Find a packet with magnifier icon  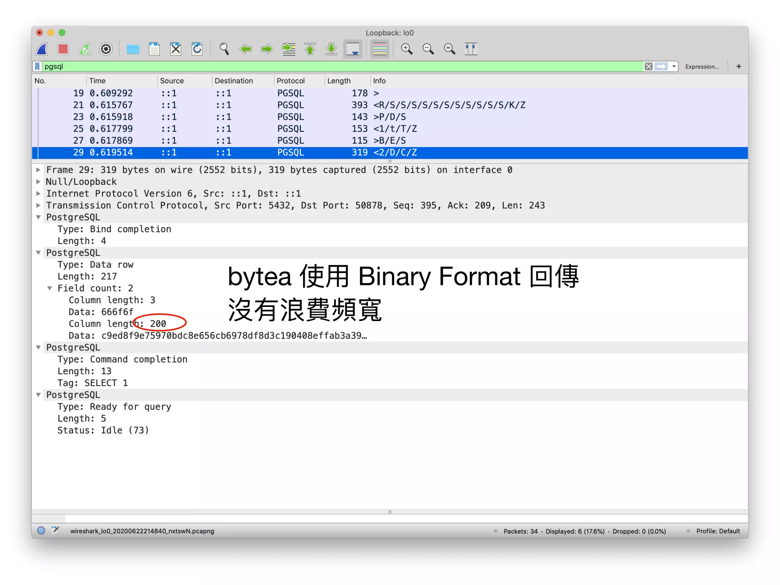(x=224, y=49)
